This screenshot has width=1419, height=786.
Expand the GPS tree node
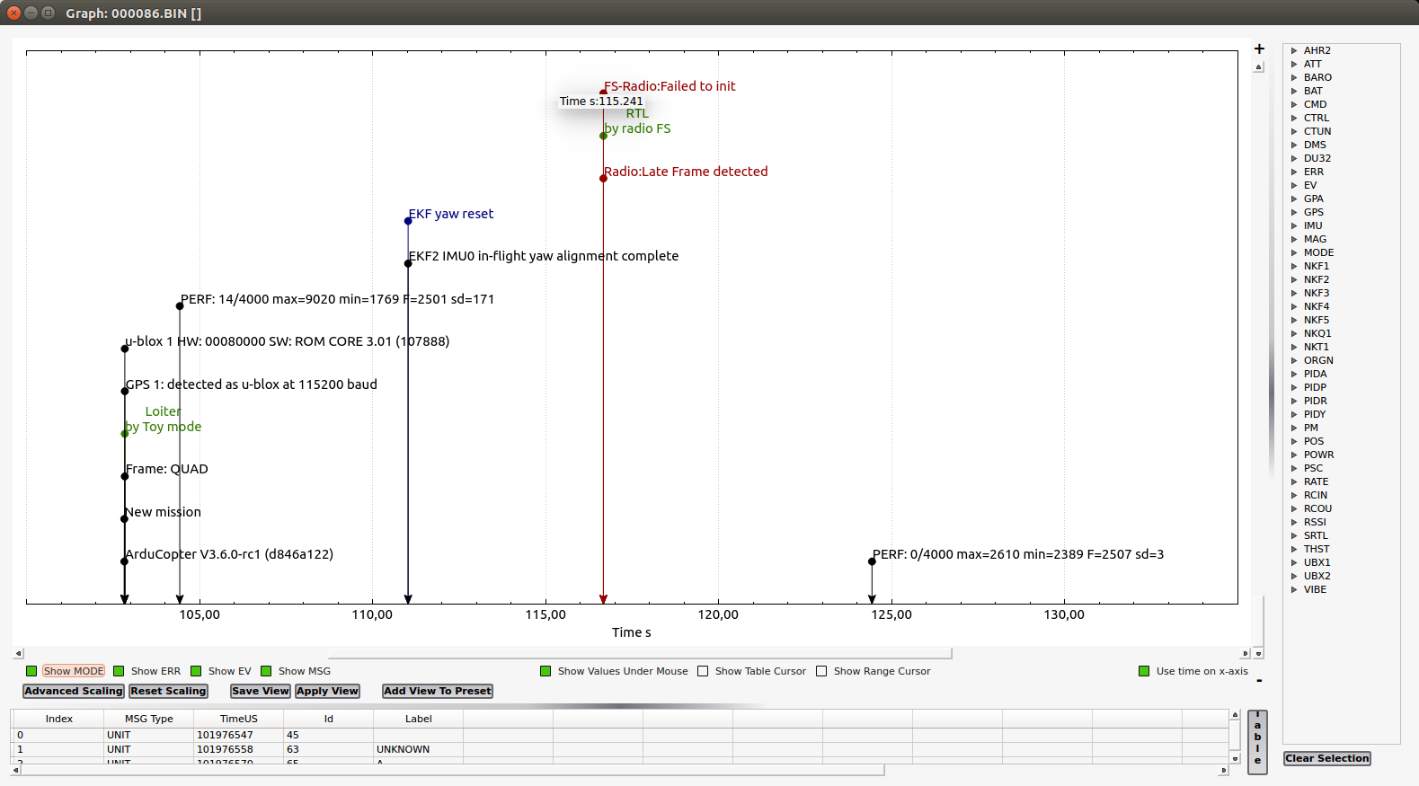coord(1294,212)
